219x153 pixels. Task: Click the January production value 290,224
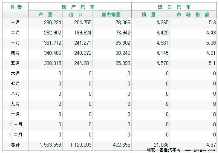52,23
